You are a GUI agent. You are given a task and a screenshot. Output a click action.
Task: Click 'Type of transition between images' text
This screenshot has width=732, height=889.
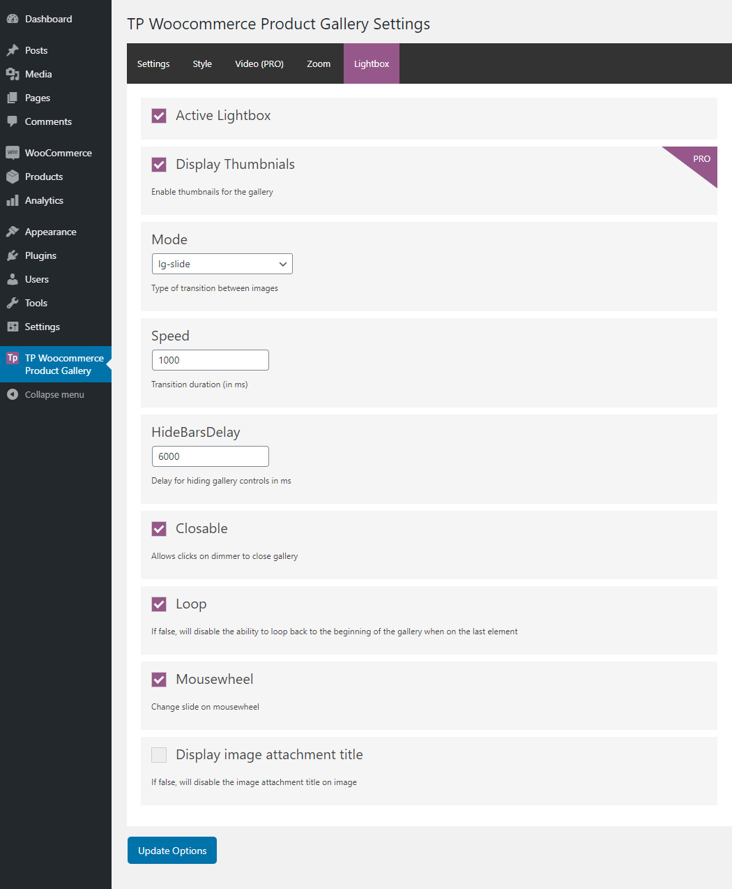click(x=215, y=288)
